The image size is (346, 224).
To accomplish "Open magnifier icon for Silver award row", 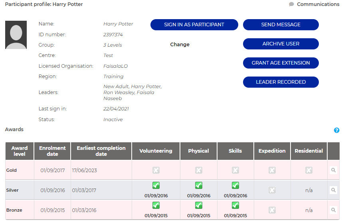I will pyautogui.click(x=333, y=190).
